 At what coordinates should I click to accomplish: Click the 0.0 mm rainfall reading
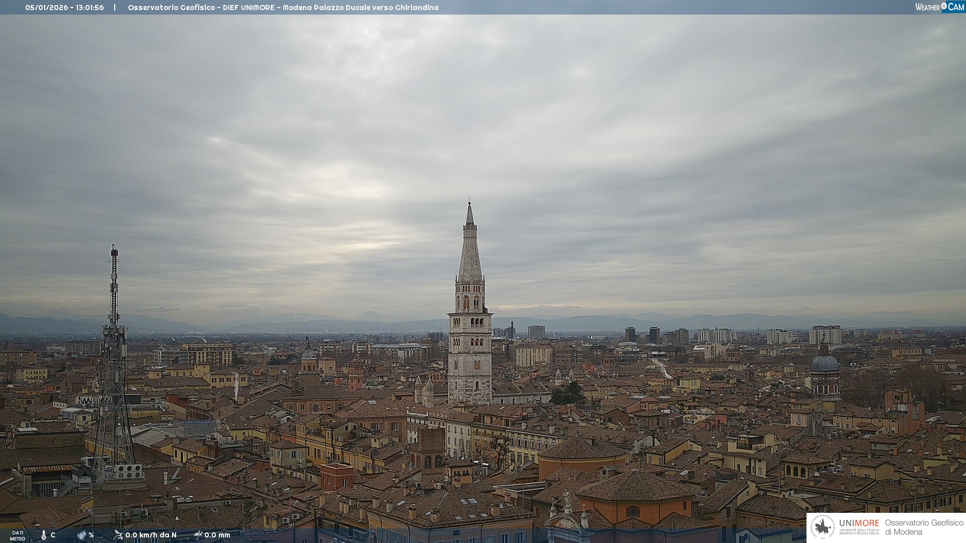click(217, 535)
